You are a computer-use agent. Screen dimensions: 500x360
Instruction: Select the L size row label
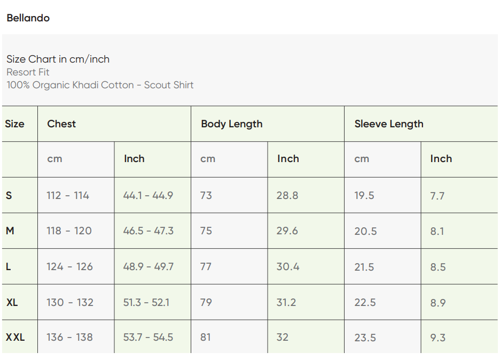click(x=9, y=267)
